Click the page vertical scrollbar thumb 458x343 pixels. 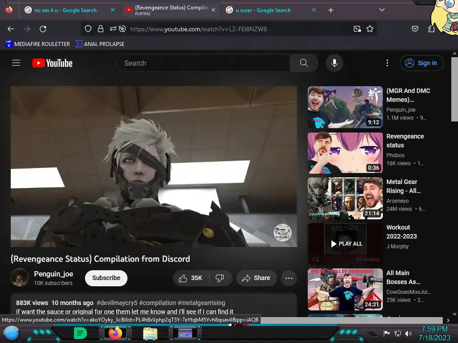click(x=454, y=89)
